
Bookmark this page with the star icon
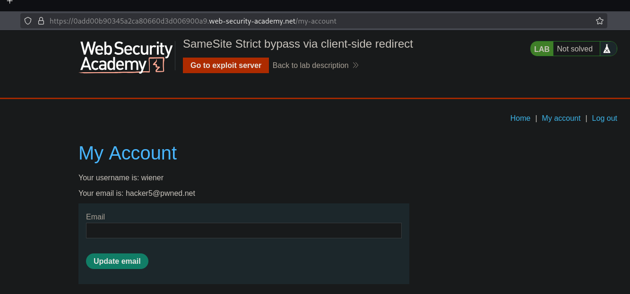pos(600,21)
